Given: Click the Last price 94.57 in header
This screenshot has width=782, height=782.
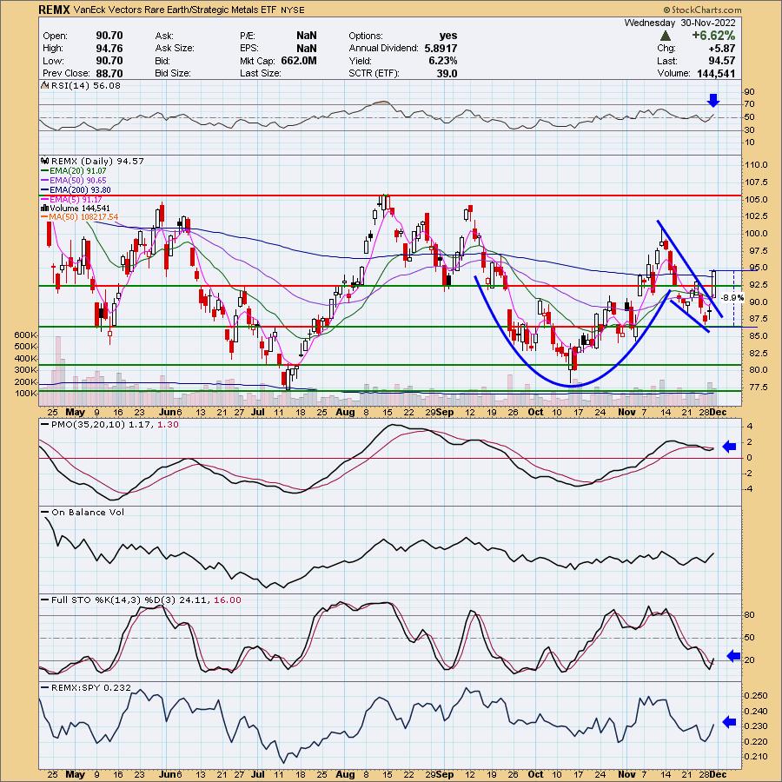Looking at the screenshot, I should click(722, 61).
